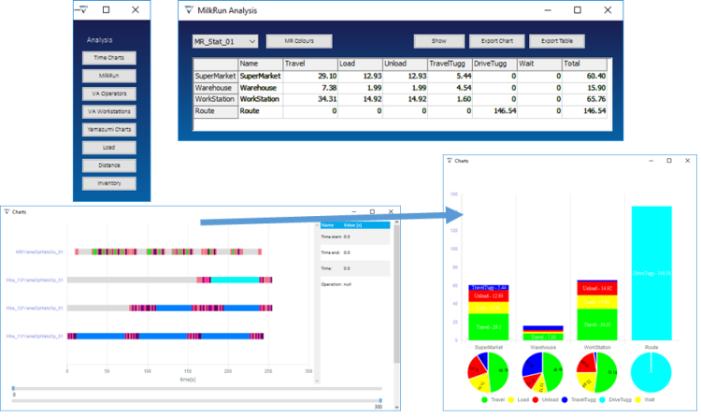This screenshot has height=417, width=701.
Task: Open MilkRun analysis from Analysis panel
Action: pos(109,76)
